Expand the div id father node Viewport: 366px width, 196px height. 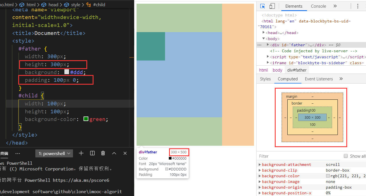point(268,45)
